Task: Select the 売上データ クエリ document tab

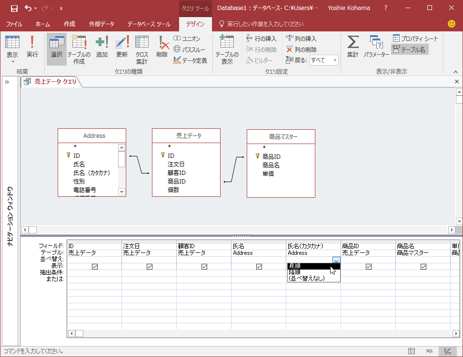Action: click(51, 82)
